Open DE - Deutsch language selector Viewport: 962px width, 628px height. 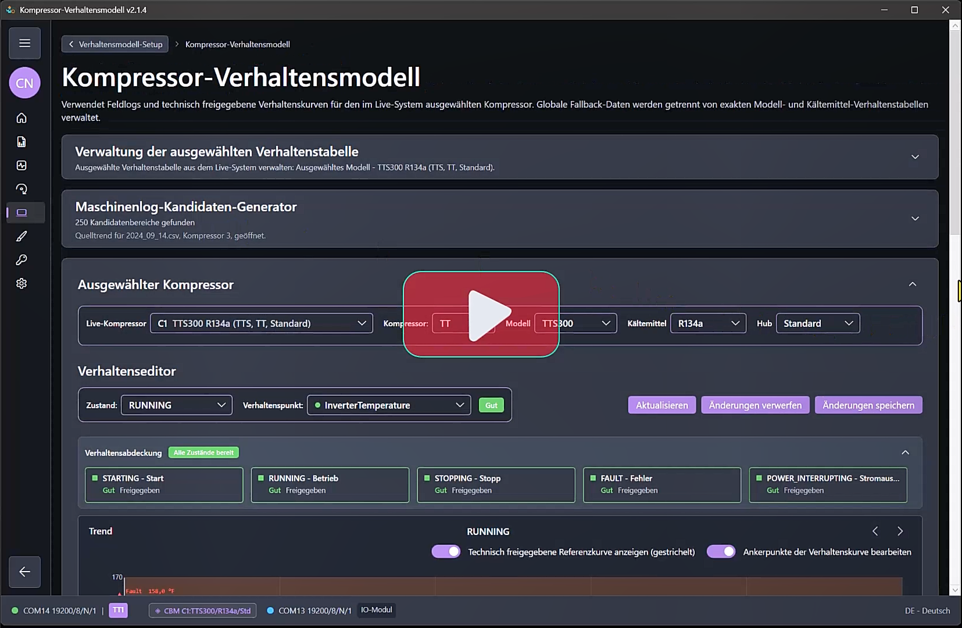tap(927, 611)
